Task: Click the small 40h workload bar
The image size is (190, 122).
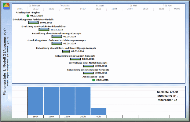Action: pyautogui.click(x=99, y=111)
